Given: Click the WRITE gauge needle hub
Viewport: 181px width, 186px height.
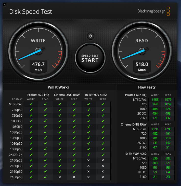Looking at the screenshot, I should (38, 51).
